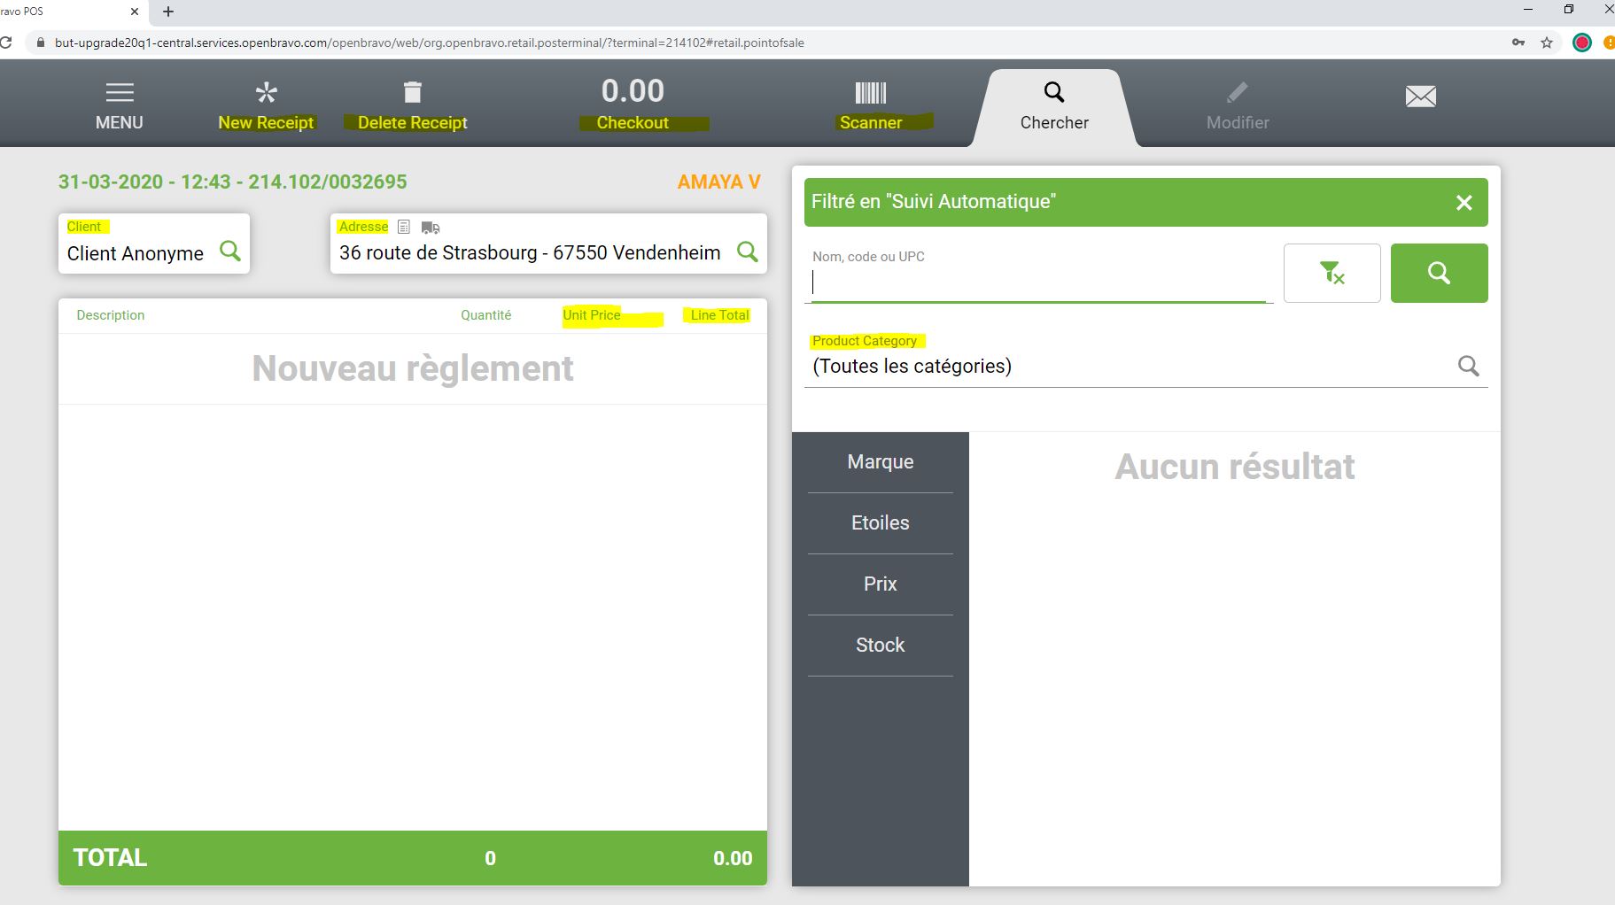Click the Delete Receipt trash button
This screenshot has width=1615, height=905.
pyautogui.click(x=412, y=105)
